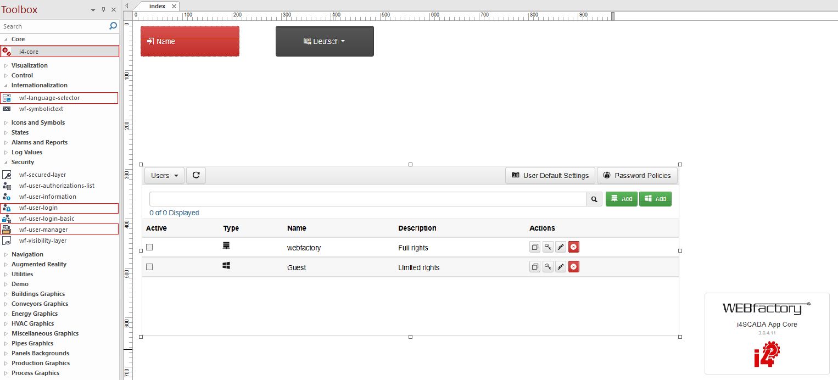Image resolution: width=838 pixels, height=380 pixels.
Task: Delete the Guest user via red icon
Action: pyautogui.click(x=573, y=266)
